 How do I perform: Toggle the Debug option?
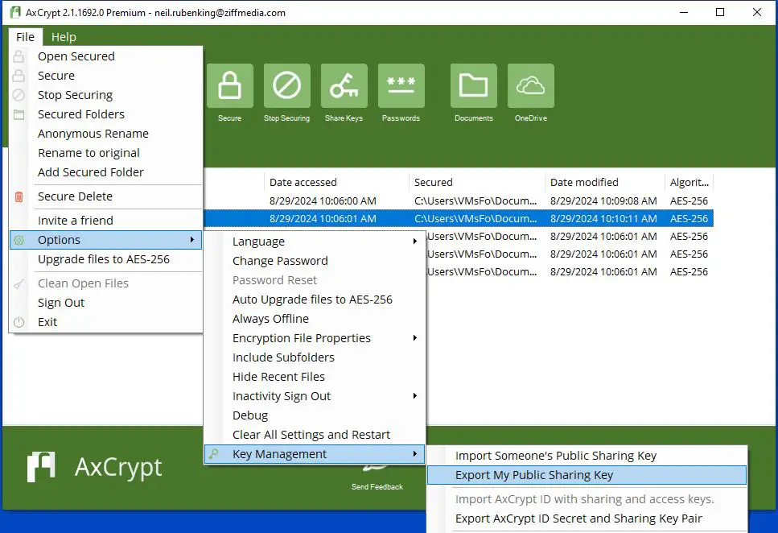tap(315, 415)
